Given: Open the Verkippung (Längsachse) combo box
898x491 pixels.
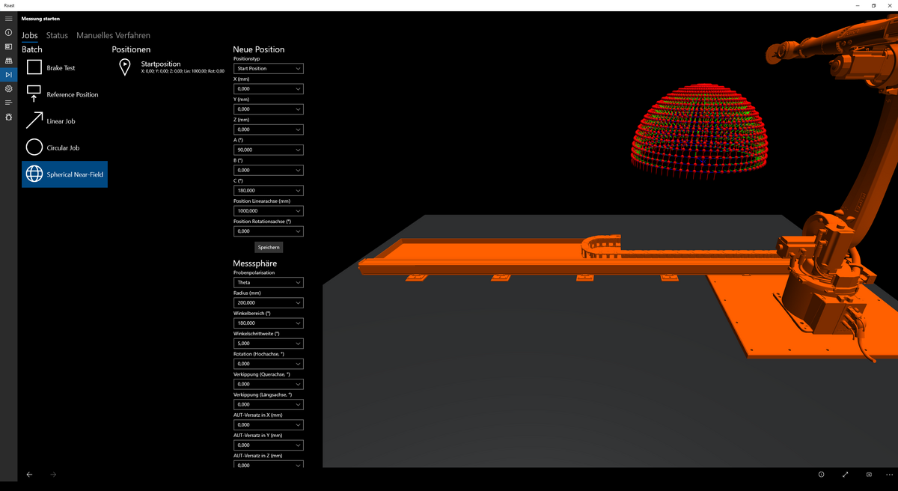Looking at the screenshot, I should (x=268, y=404).
